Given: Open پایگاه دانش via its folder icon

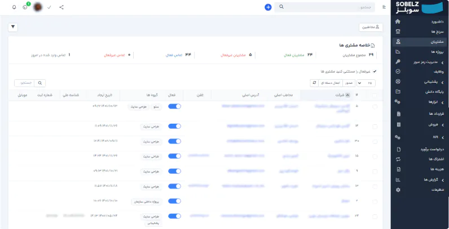Looking at the screenshot, I should pyautogui.click(x=398, y=92).
